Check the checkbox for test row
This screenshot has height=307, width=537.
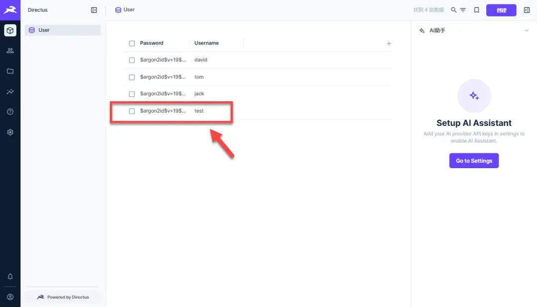pos(132,111)
